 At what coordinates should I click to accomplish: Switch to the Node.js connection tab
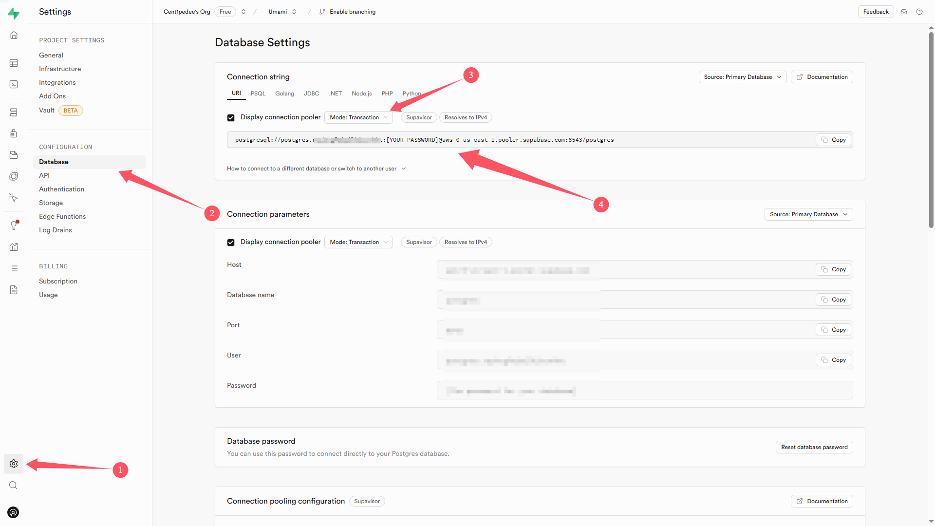coord(361,94)
